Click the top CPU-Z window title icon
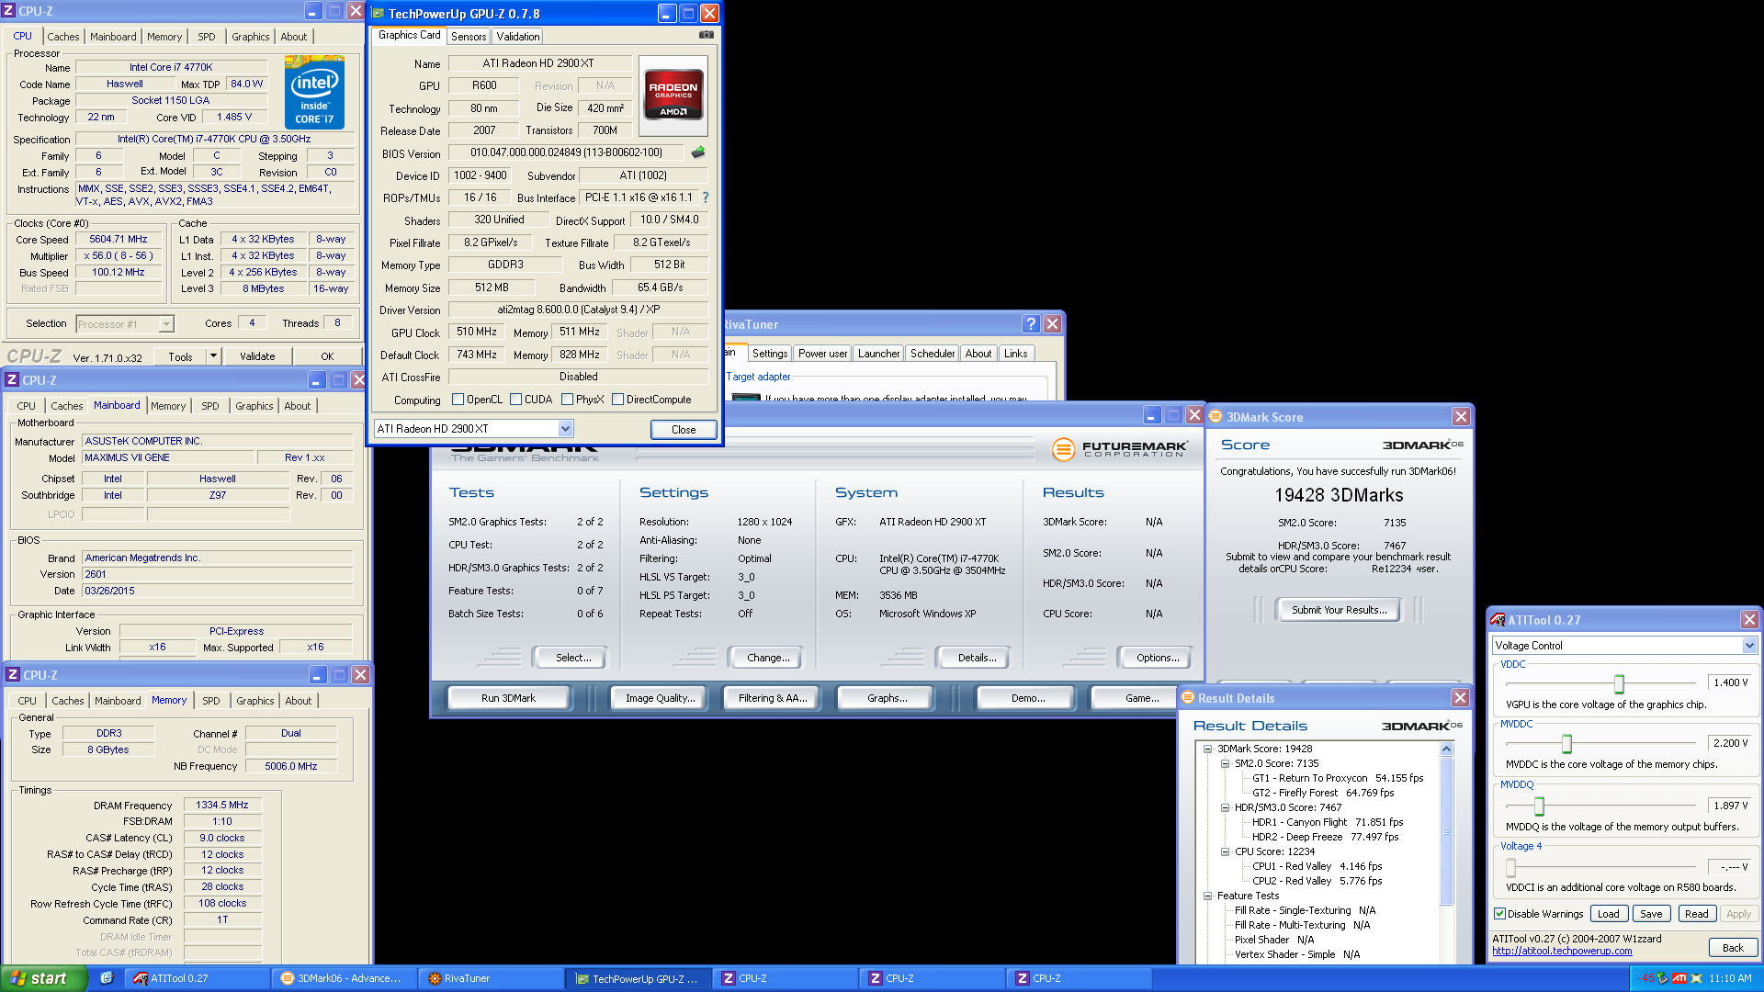This screenshot has height=992, width=1764. pos(9,11)
